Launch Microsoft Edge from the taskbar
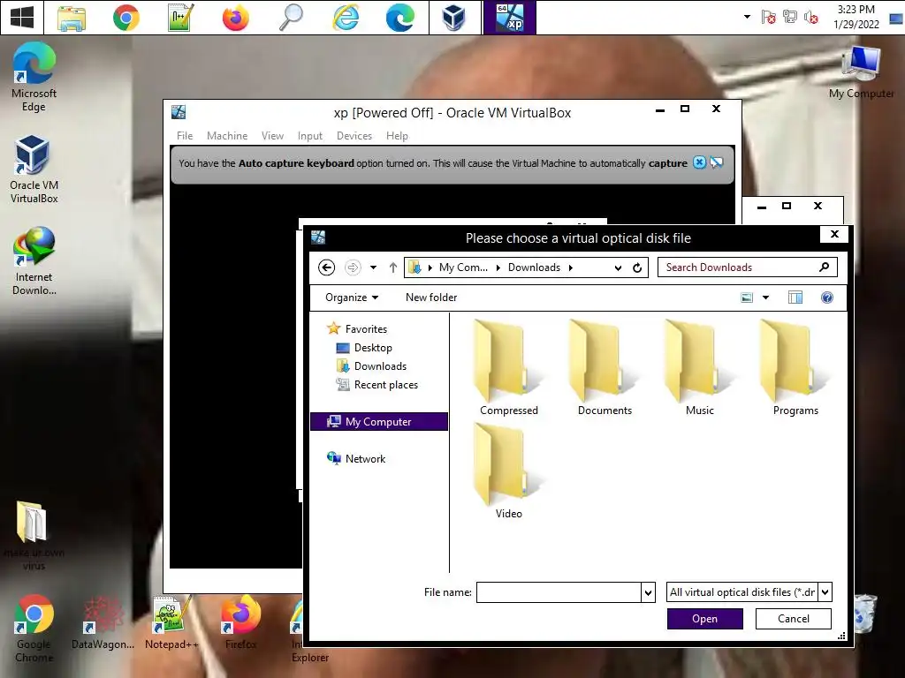 click(399, 18)
